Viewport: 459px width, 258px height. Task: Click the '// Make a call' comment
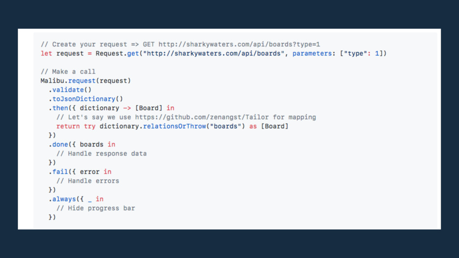click(x=68, y=72)
